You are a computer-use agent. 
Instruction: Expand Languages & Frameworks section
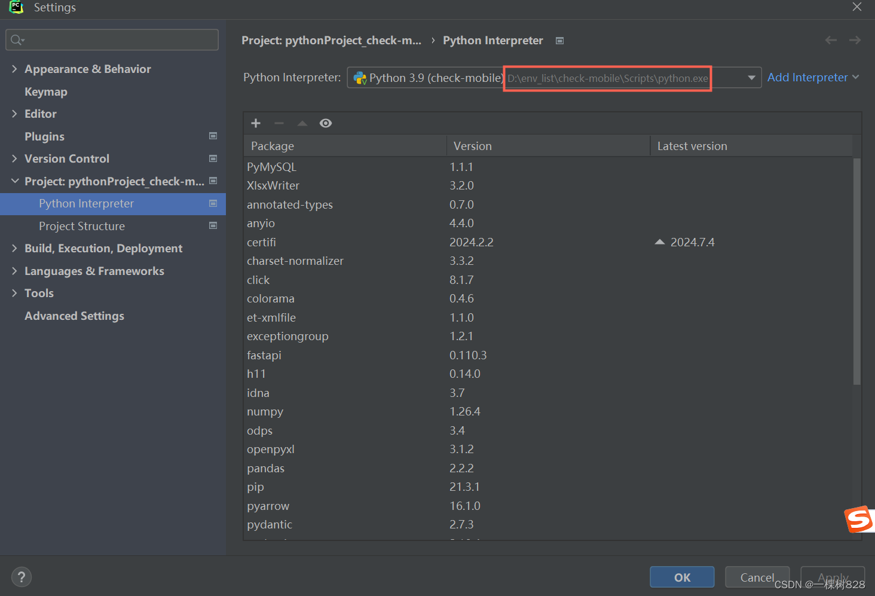coord(14,271)
